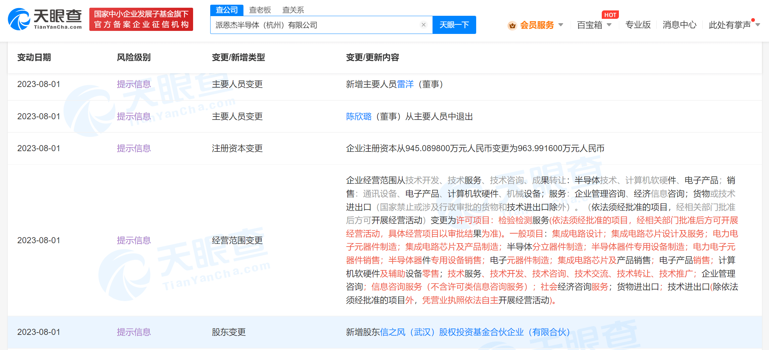Viewport: 769px width, 350px height.
Task: Click 提示信息 in the 雷洋 row
Action: click(x=134, y=84)
